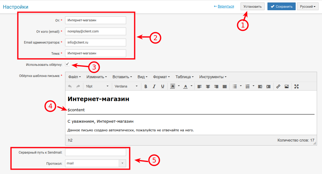This screenshot has height=174, width=322.
Task: Toggle italic formatting
Action: [154, 87]
